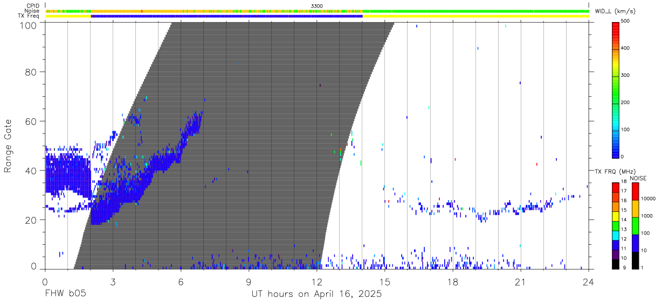The image size is (662, 305).
Task: Click the 9 MHz tick label
Action: coord(624,268)
